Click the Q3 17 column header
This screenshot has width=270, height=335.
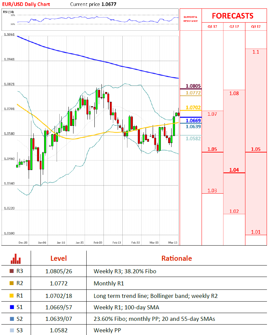(256, 27)
